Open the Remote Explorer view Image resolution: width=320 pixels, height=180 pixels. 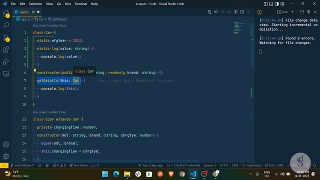[x=6, y=73]
